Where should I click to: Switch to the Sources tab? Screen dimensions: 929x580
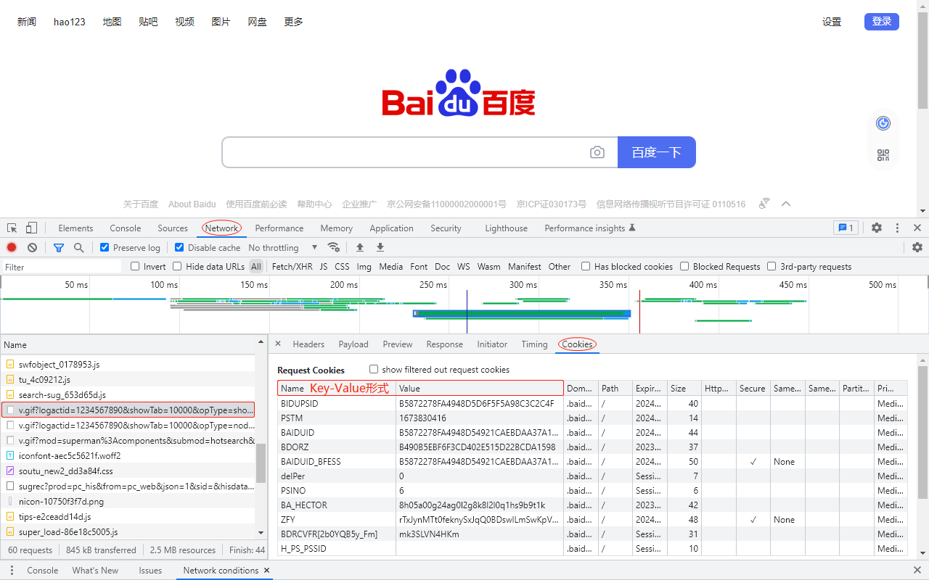click(x=173, y=228)
